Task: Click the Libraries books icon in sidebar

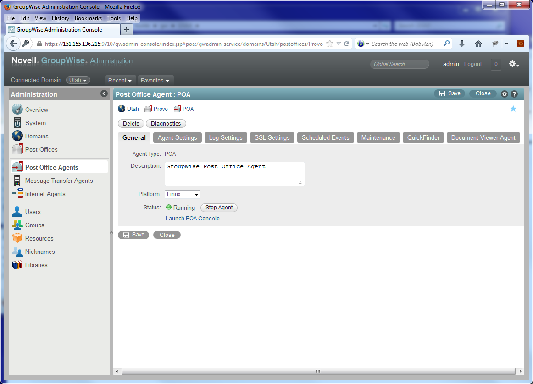Action: tap(17, 264)
